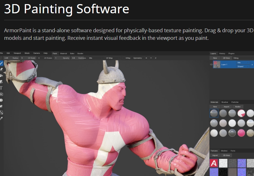Toggle Symmetry on the Y axis

coord(149,58)
